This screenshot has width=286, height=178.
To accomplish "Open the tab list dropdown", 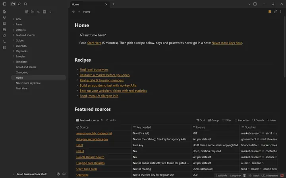I will (249, 4).
